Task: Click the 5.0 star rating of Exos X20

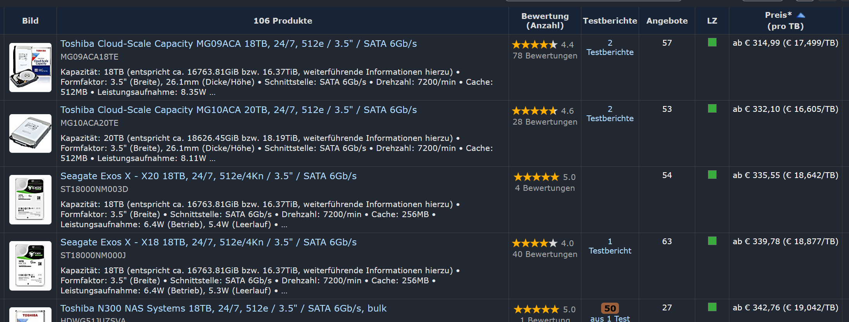Action: [x=536, y=177]
